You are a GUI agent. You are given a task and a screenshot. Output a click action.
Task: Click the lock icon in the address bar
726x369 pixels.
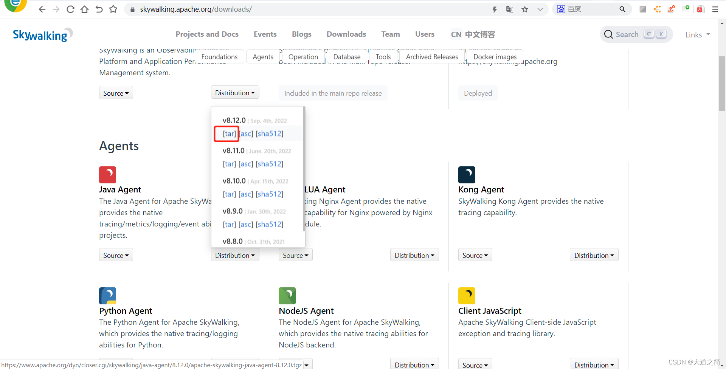click(132, 9)
